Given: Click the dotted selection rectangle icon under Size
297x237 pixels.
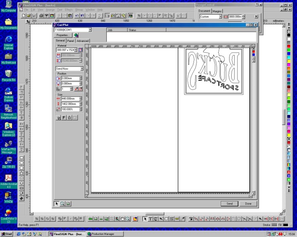Looking at the screenshot, I should click(75, 118).
